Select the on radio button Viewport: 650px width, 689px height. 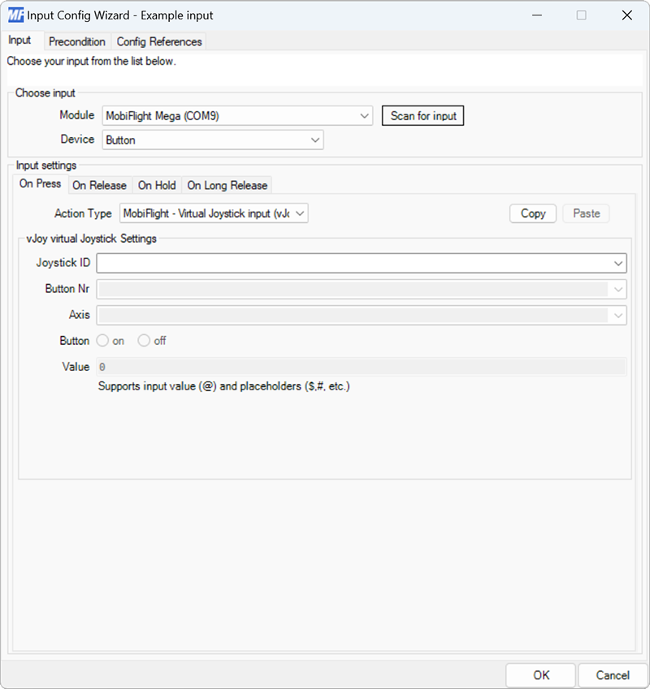[x=103, y=341]
